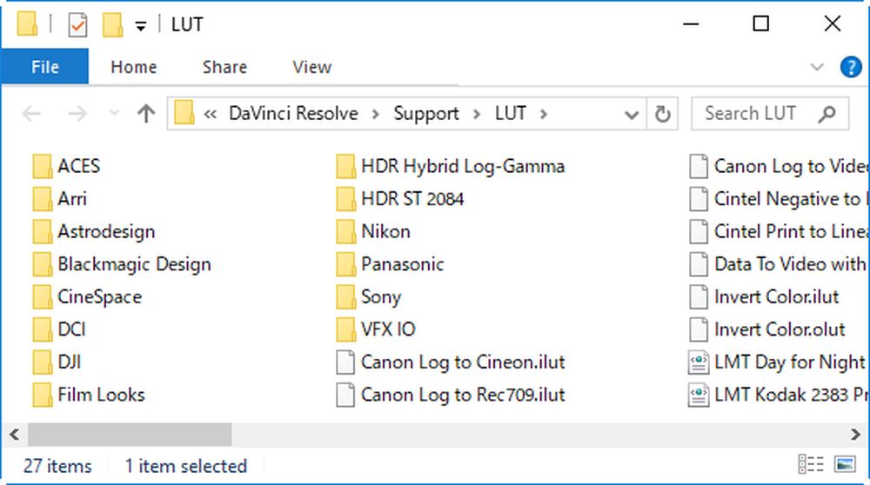Image resolution: width=870 pixels, height=485 pixels.
Task: Expand the ribbon with the chevron
Action: click(817, 68)
